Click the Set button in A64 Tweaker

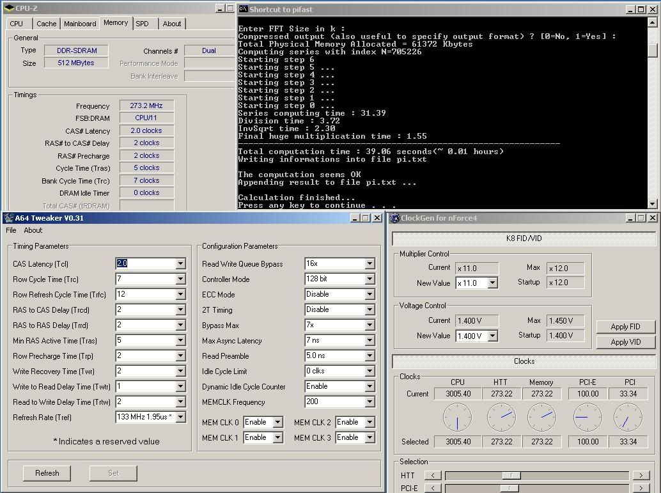click(113, 473)
